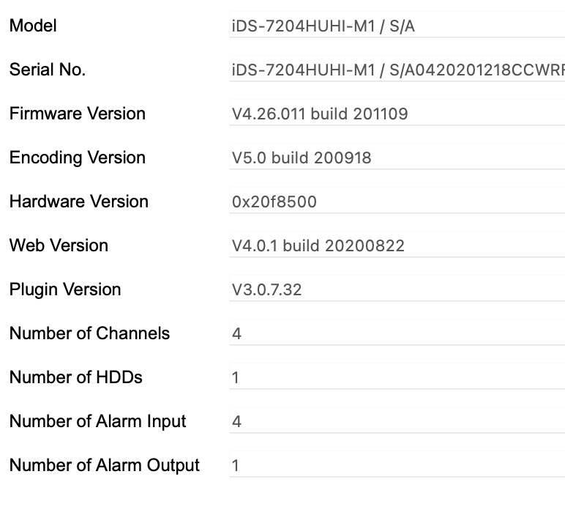Viewport: 565px width, 507px height.
Task: Click the Model value field
Action: click(x=397, y=26)
